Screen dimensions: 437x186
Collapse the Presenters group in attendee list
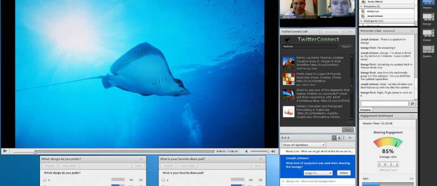[x=361, y=7]
